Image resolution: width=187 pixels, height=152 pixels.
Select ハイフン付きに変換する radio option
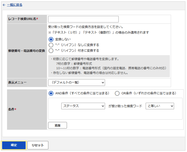(51, 51)
